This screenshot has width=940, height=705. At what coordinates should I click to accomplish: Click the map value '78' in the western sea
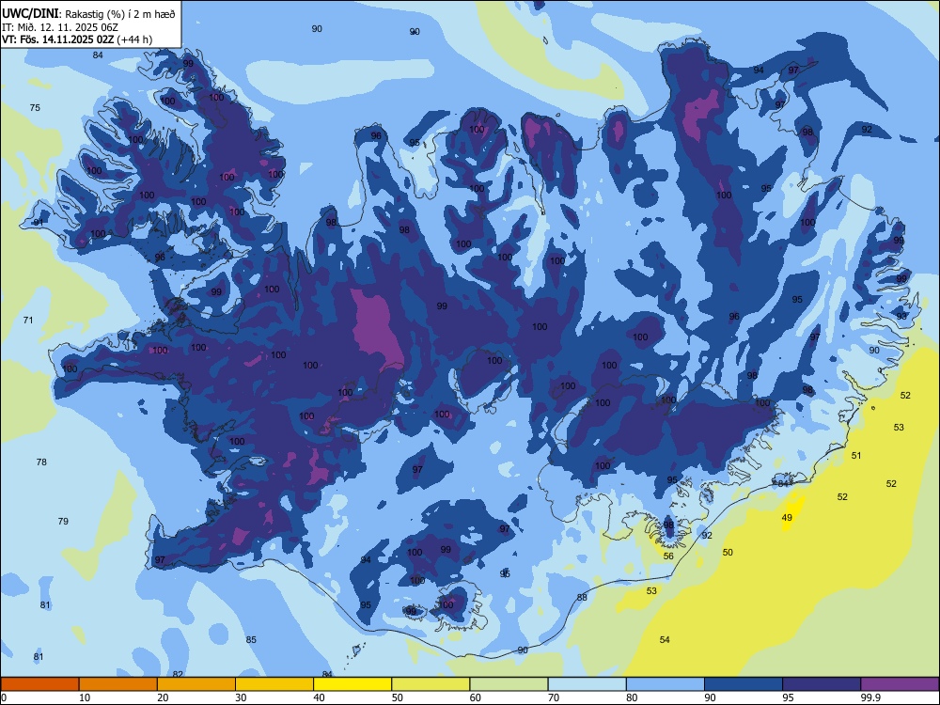pyautogui.click(x=41, y=462)
